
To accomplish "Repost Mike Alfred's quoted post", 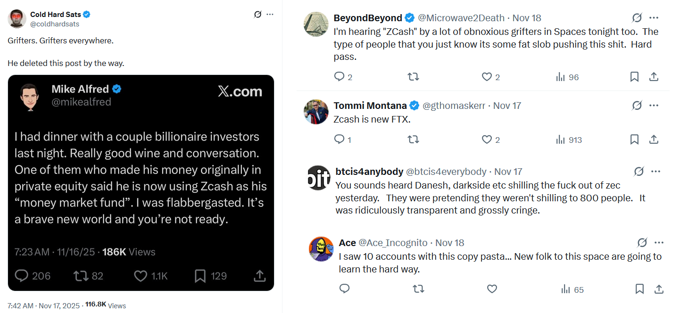I will [x=81, y=276].
